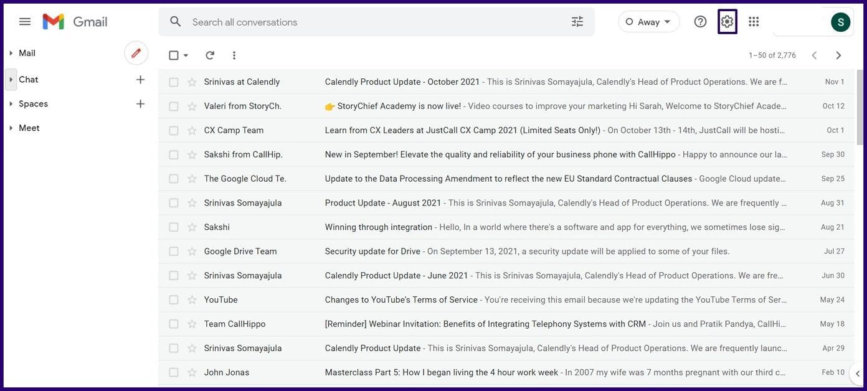Create a new space with plus icon
867x391 pixels.
click(x=140, y=104)
